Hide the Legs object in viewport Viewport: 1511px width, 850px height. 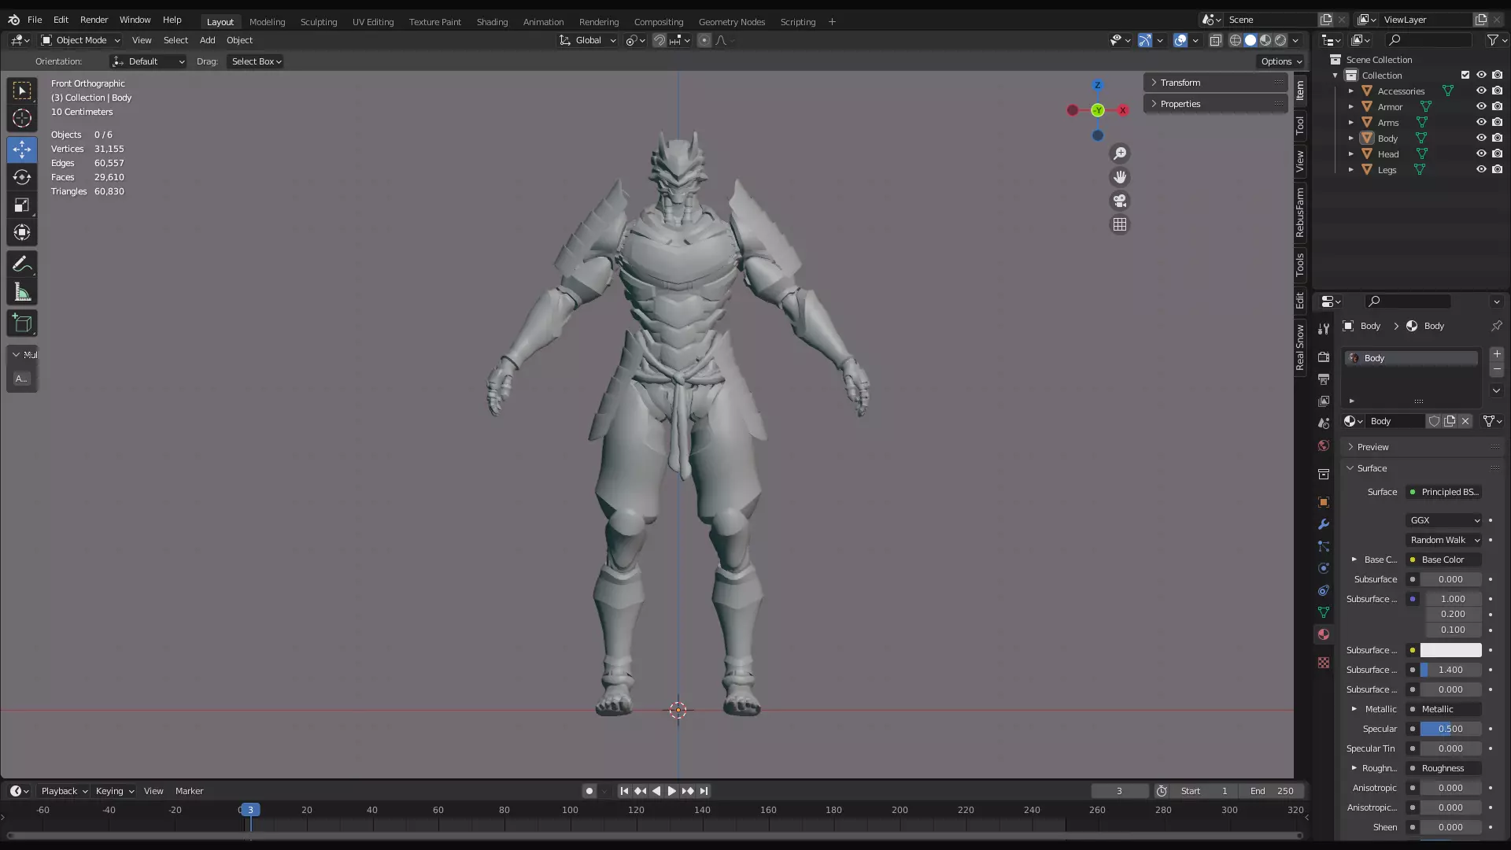pyautogui.click(x=1480, y=169)
